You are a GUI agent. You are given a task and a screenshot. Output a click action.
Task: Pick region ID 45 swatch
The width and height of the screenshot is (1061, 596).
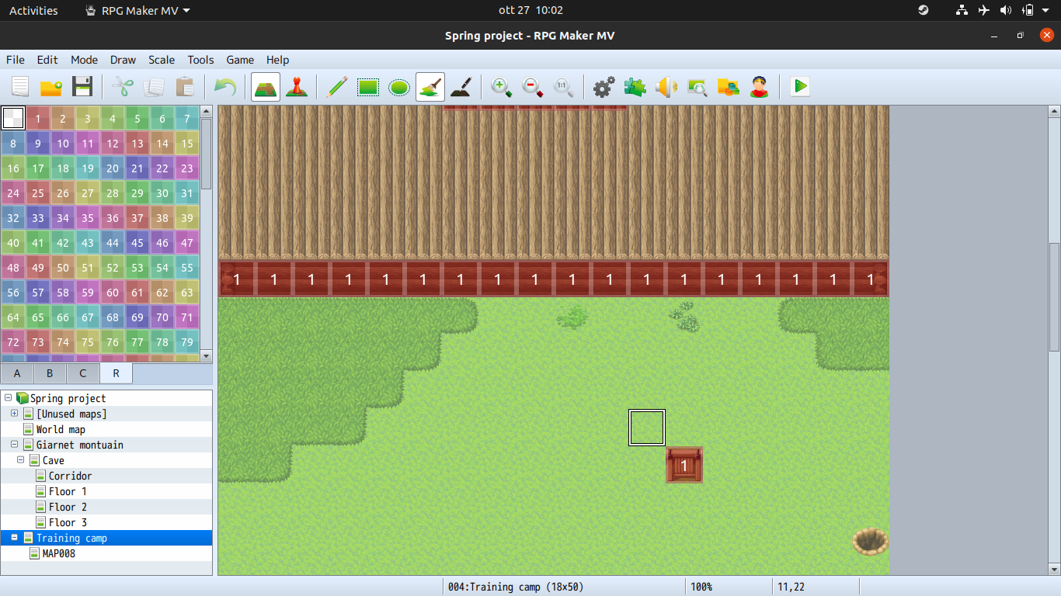coord(137,243)
